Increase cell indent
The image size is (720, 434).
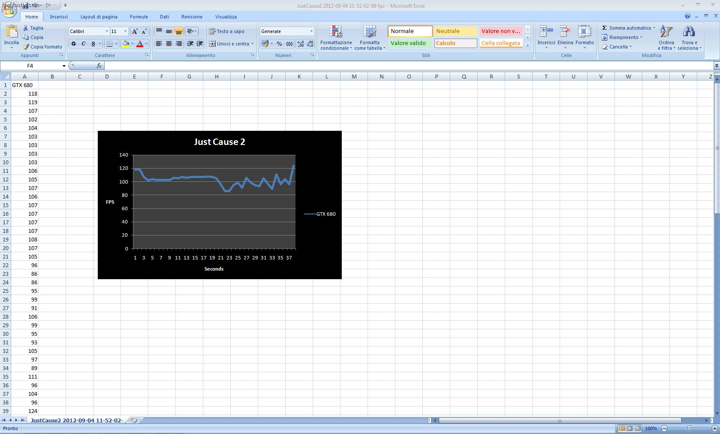pyautogui.click(x=200, y=44)
